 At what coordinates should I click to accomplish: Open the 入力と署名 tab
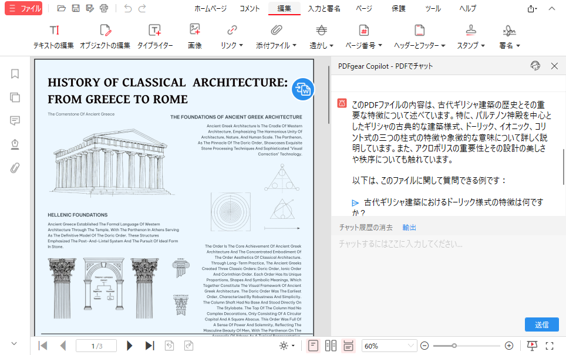point(324,8)
